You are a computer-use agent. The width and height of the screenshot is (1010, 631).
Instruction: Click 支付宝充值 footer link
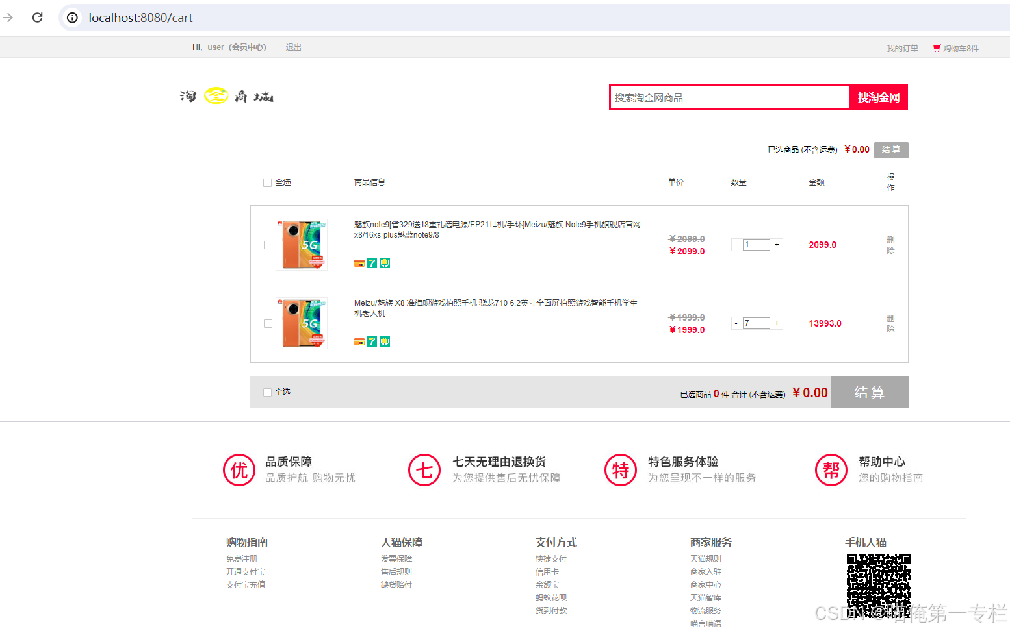tap(246, 584)
